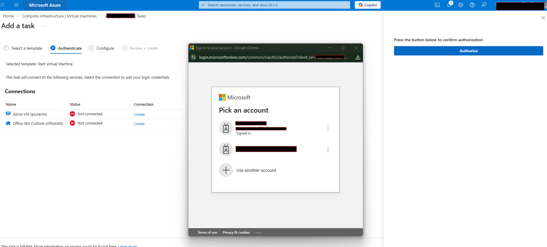Focus the Search resources search box
The height and width of the screenshot is (247, 547).
click(x=275, y=5)
